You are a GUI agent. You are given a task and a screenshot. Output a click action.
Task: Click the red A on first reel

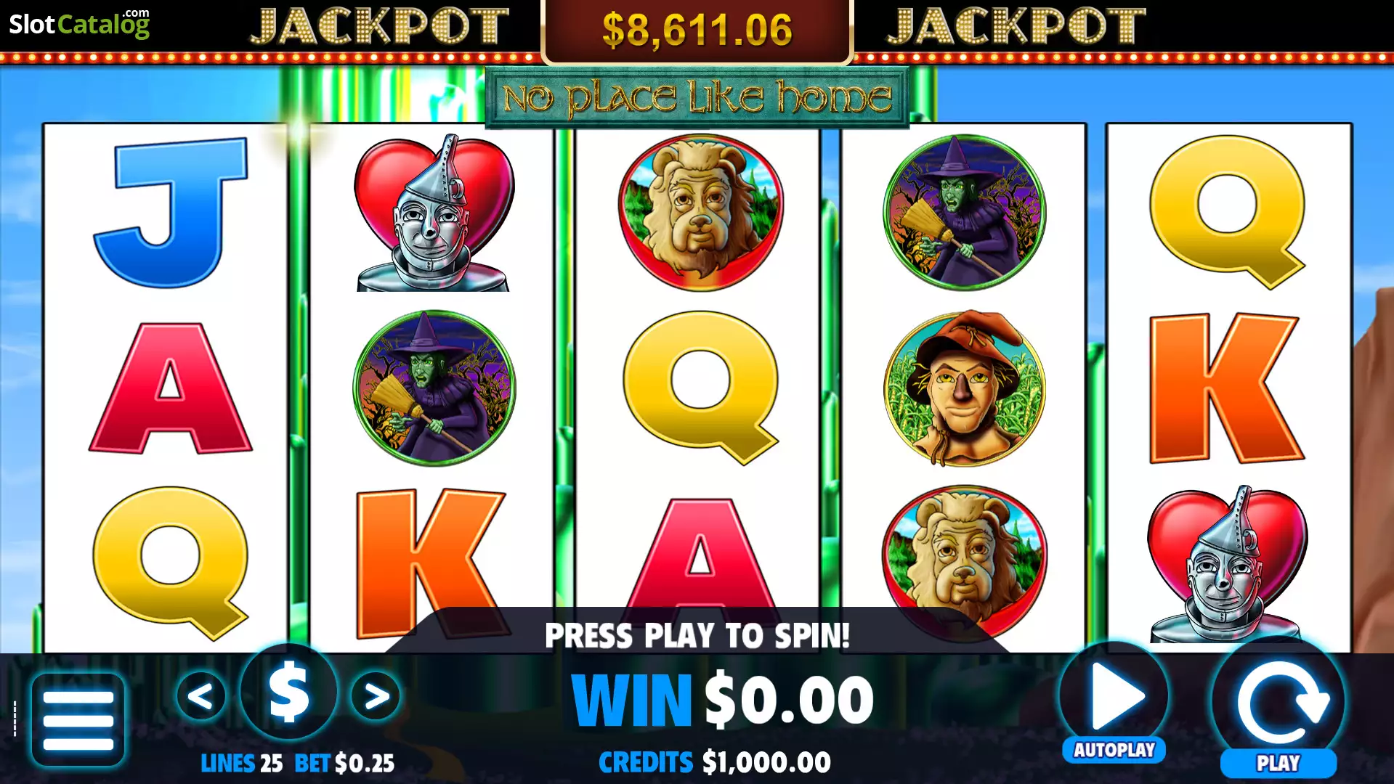(x=170, y=388)
